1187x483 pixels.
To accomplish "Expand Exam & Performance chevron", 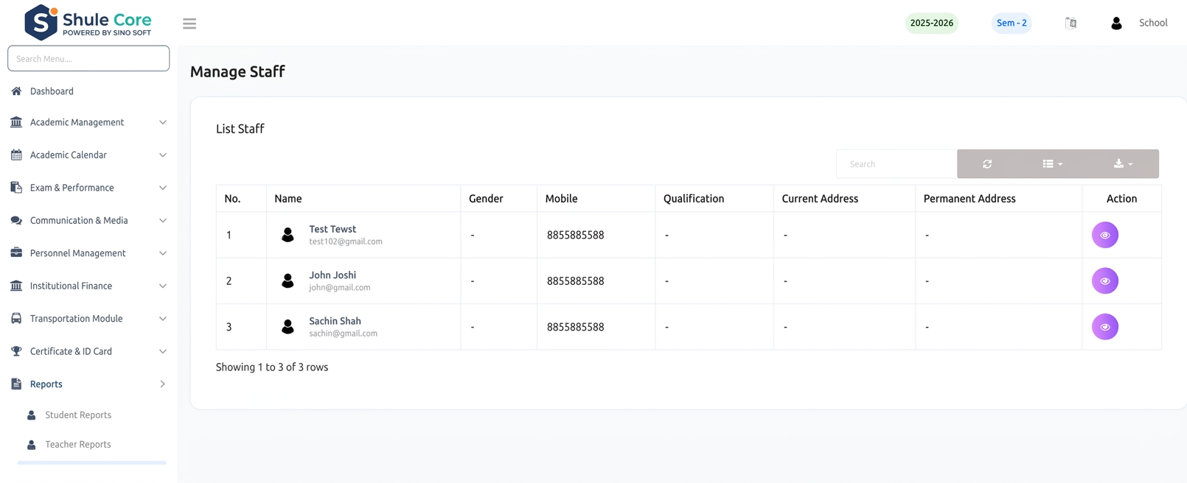I will [x=163, y=188].
